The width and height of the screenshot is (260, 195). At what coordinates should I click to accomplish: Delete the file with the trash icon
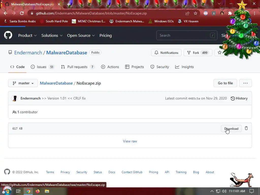(x=246, y=128)
